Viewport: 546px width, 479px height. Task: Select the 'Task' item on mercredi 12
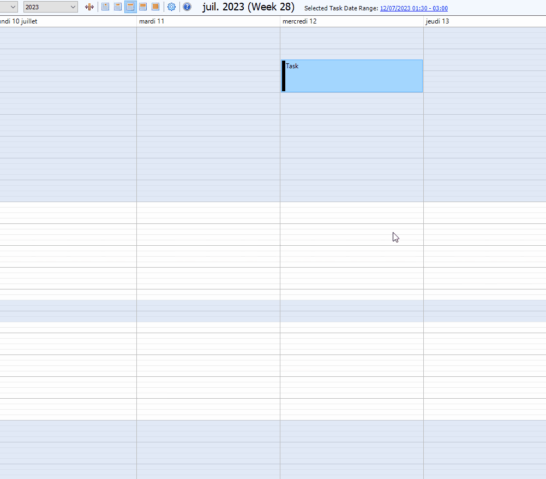352,76
